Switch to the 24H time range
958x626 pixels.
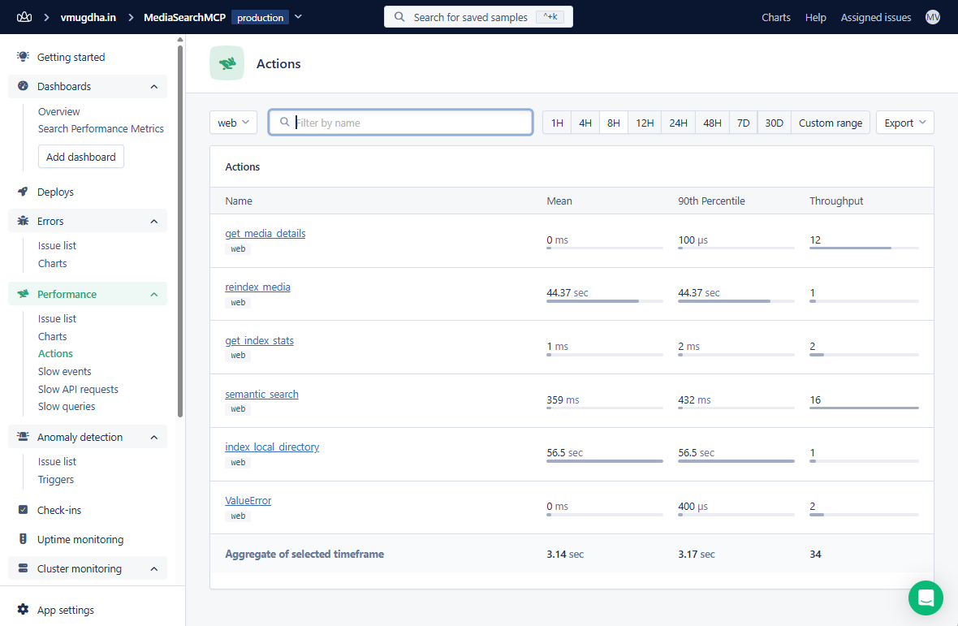click(x=678, y=122)
